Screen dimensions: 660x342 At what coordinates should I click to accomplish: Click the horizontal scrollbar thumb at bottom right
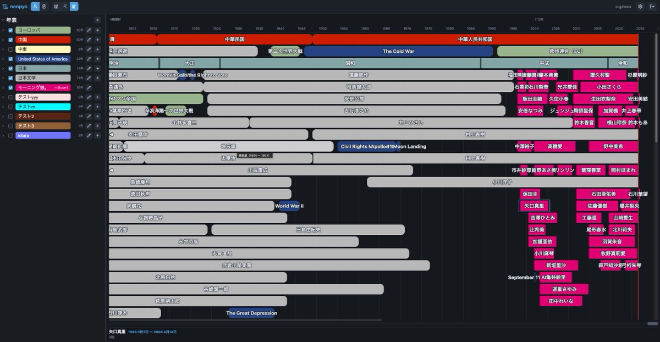click(x=652, y=323)
